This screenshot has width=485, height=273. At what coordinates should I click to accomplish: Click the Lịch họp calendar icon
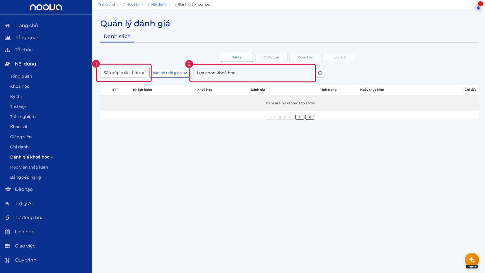tap(8, 232)
